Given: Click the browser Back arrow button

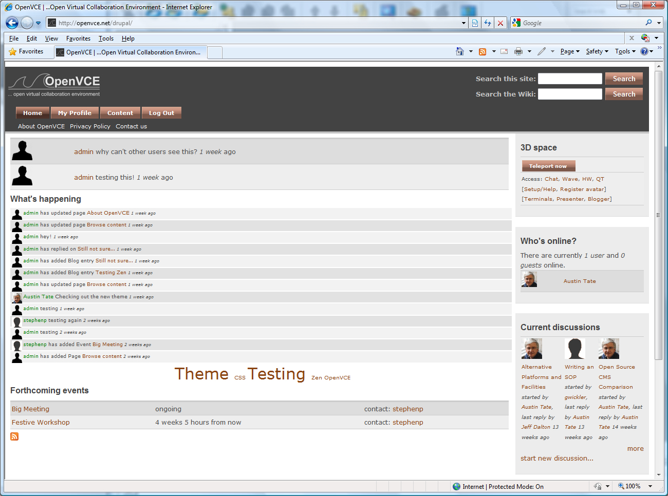Looking at the screenshot, I should (12, 23).
